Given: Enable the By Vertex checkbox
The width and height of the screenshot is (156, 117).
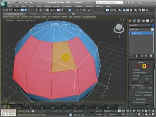Looking at the screenshot, I should [131, 70].
